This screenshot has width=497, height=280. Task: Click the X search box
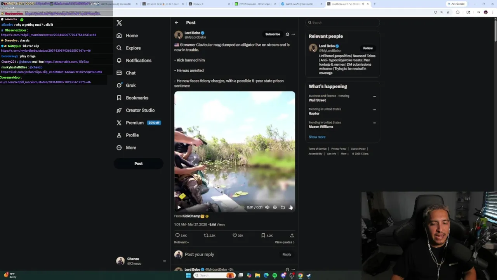point(342,23)
